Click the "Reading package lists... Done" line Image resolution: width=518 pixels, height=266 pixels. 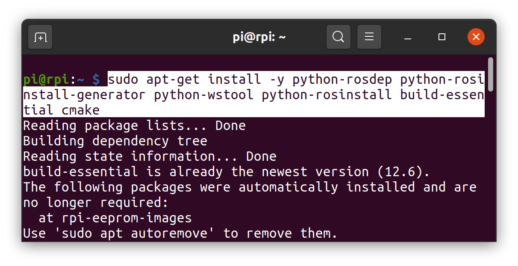coord(134,126)
